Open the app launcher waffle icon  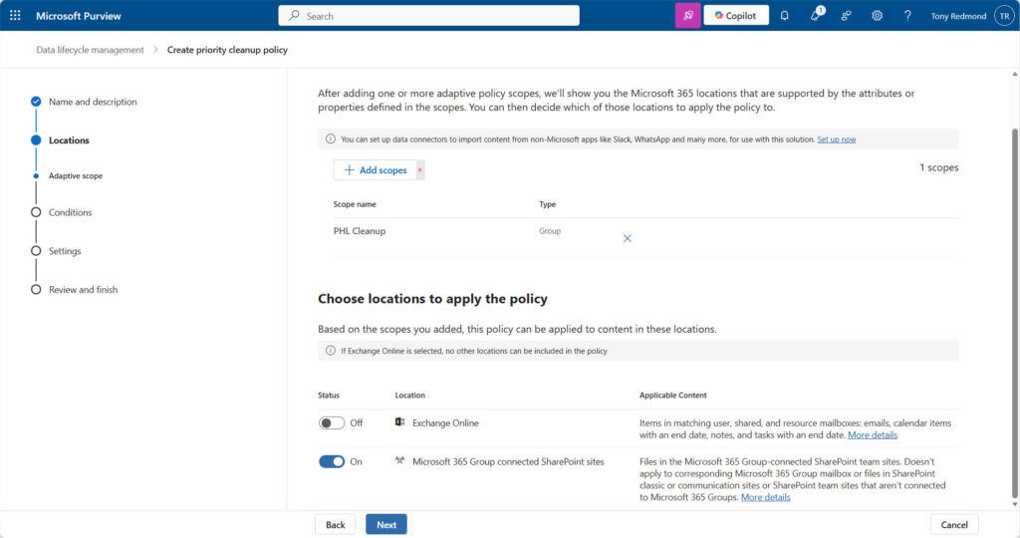(x=15, y=16)
